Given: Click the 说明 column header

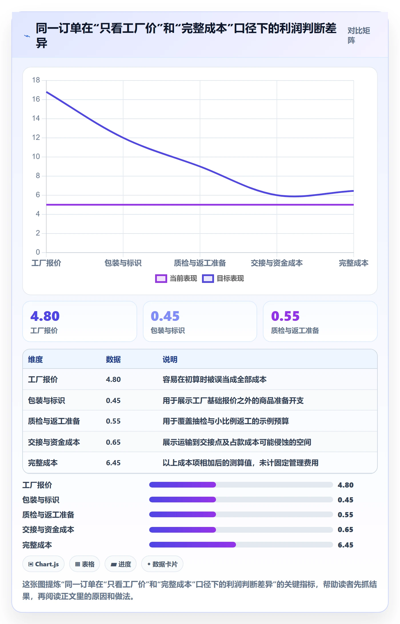Looking at the screenshot, I should [x=170, y=359].
